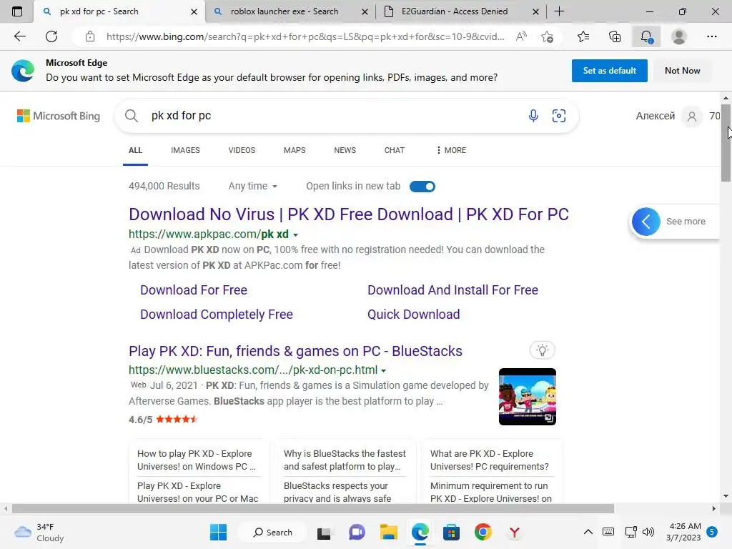Switch to the VIDEOS search tab
The width and height of the screenshot is (732, 549).
[242, 150]
